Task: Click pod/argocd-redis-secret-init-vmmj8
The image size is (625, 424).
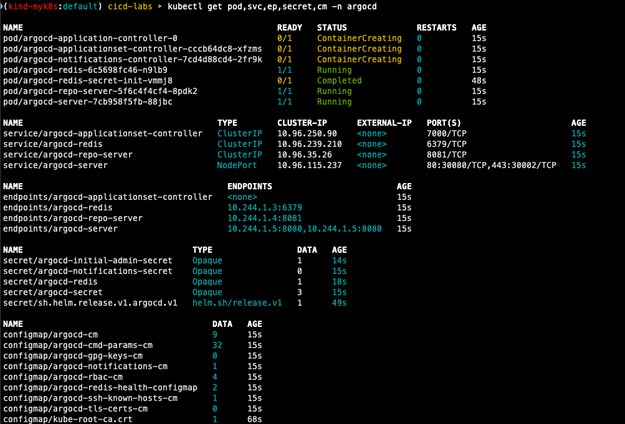Action: point(88,80)
